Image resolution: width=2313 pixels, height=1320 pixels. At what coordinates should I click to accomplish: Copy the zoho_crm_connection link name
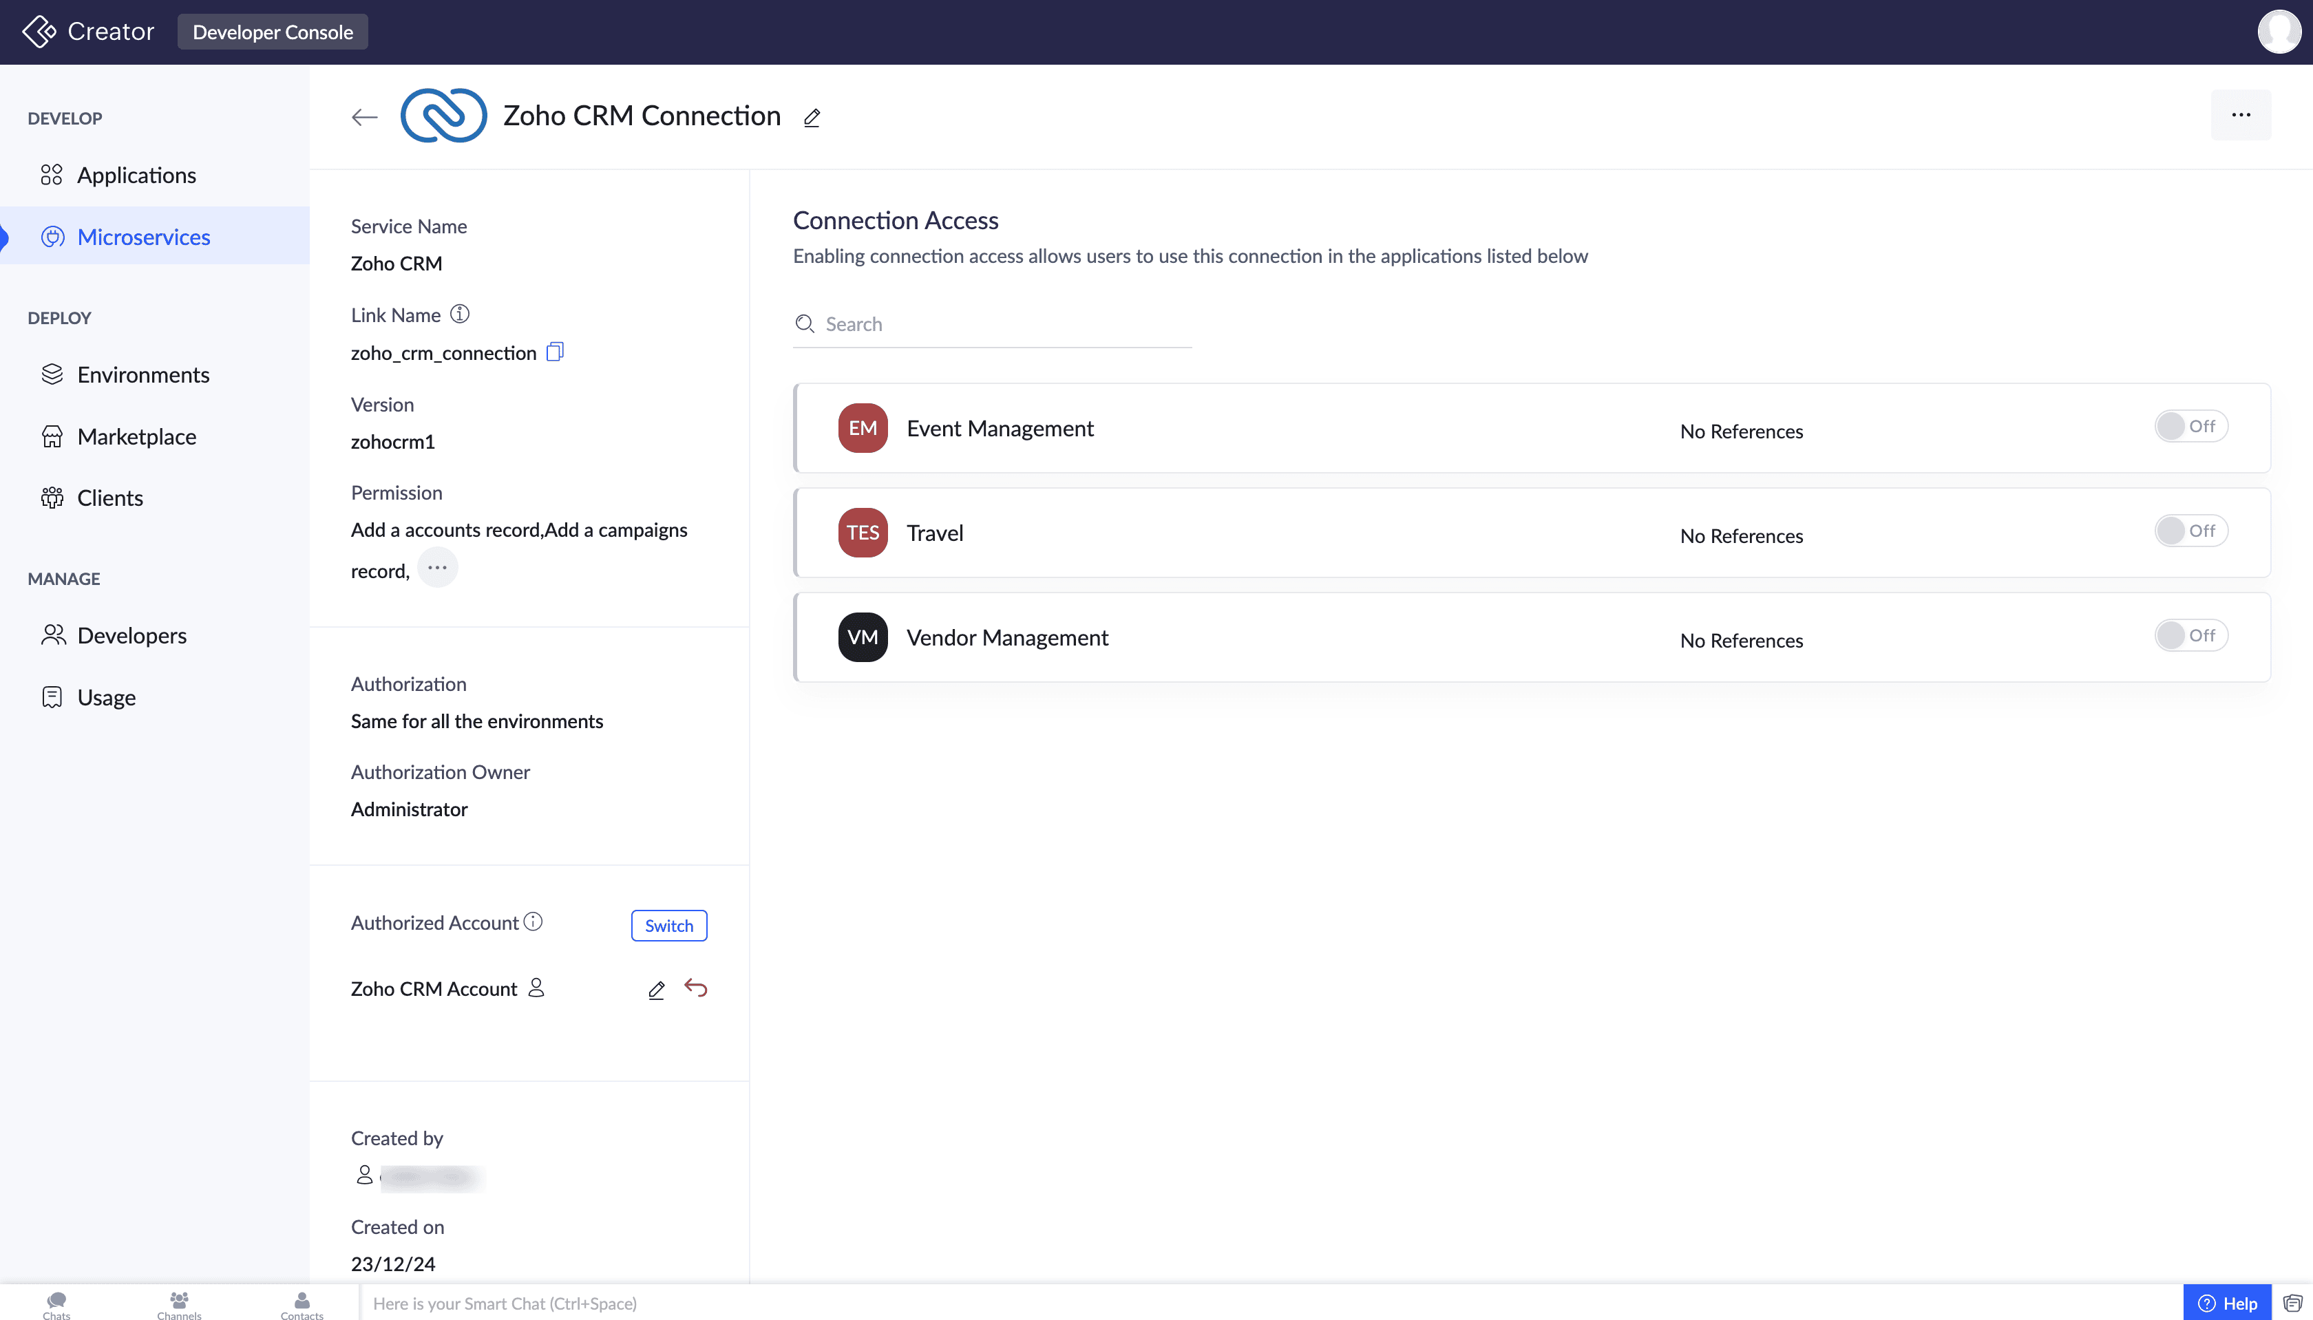[x=555, y=352]
